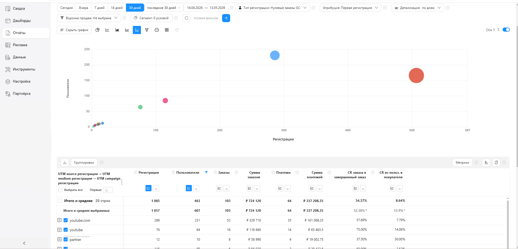Choose the funnel chart type
This screenshot has height=249, width=518.
[x=147, y=30]
